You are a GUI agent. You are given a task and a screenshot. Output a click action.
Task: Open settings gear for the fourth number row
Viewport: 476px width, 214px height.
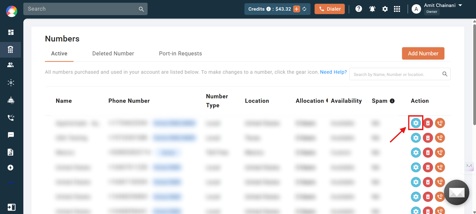pyautogui.click(x=416, y=167)
